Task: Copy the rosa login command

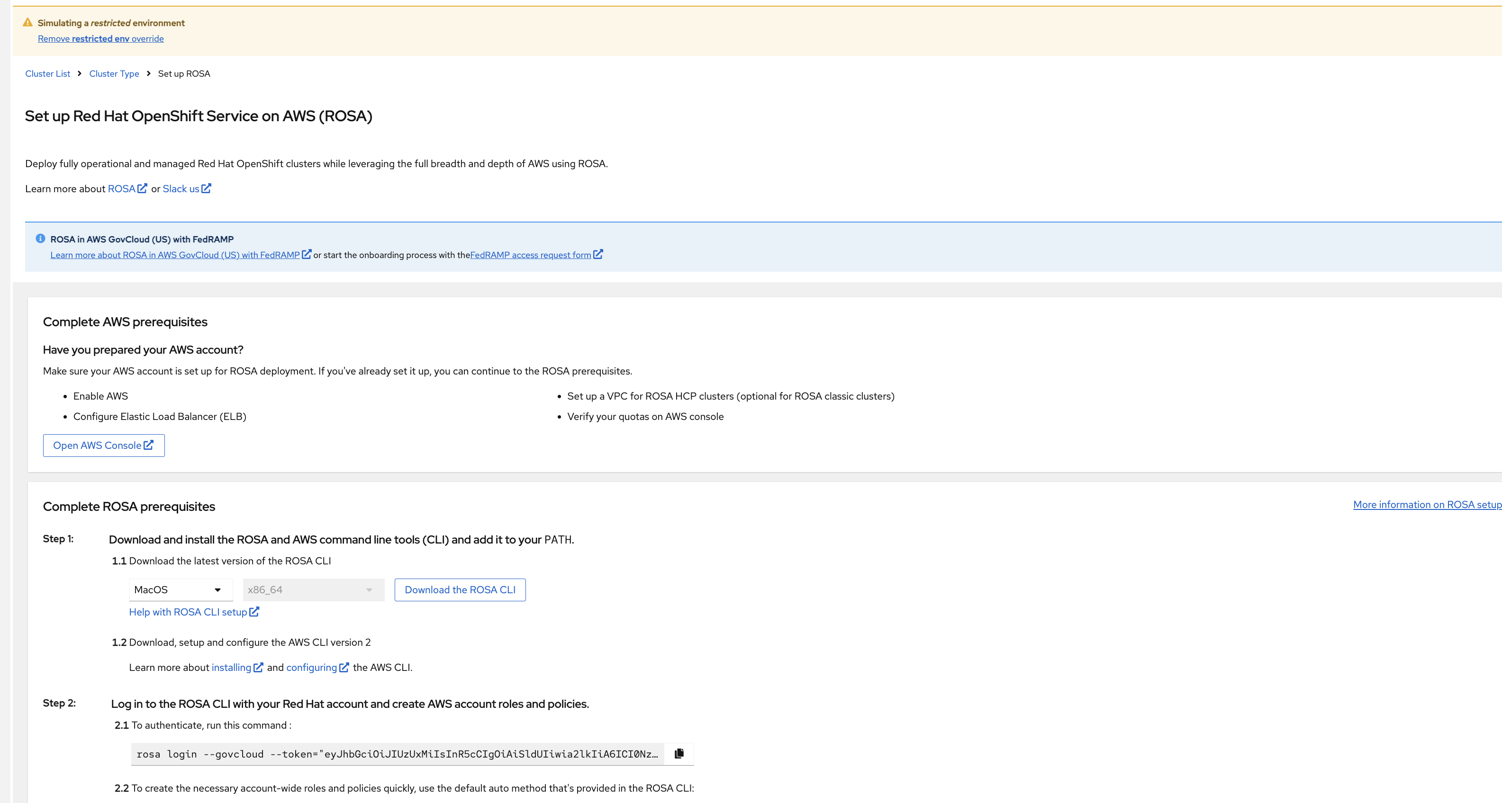Action: pyautogui.click(x=679, y=753)
